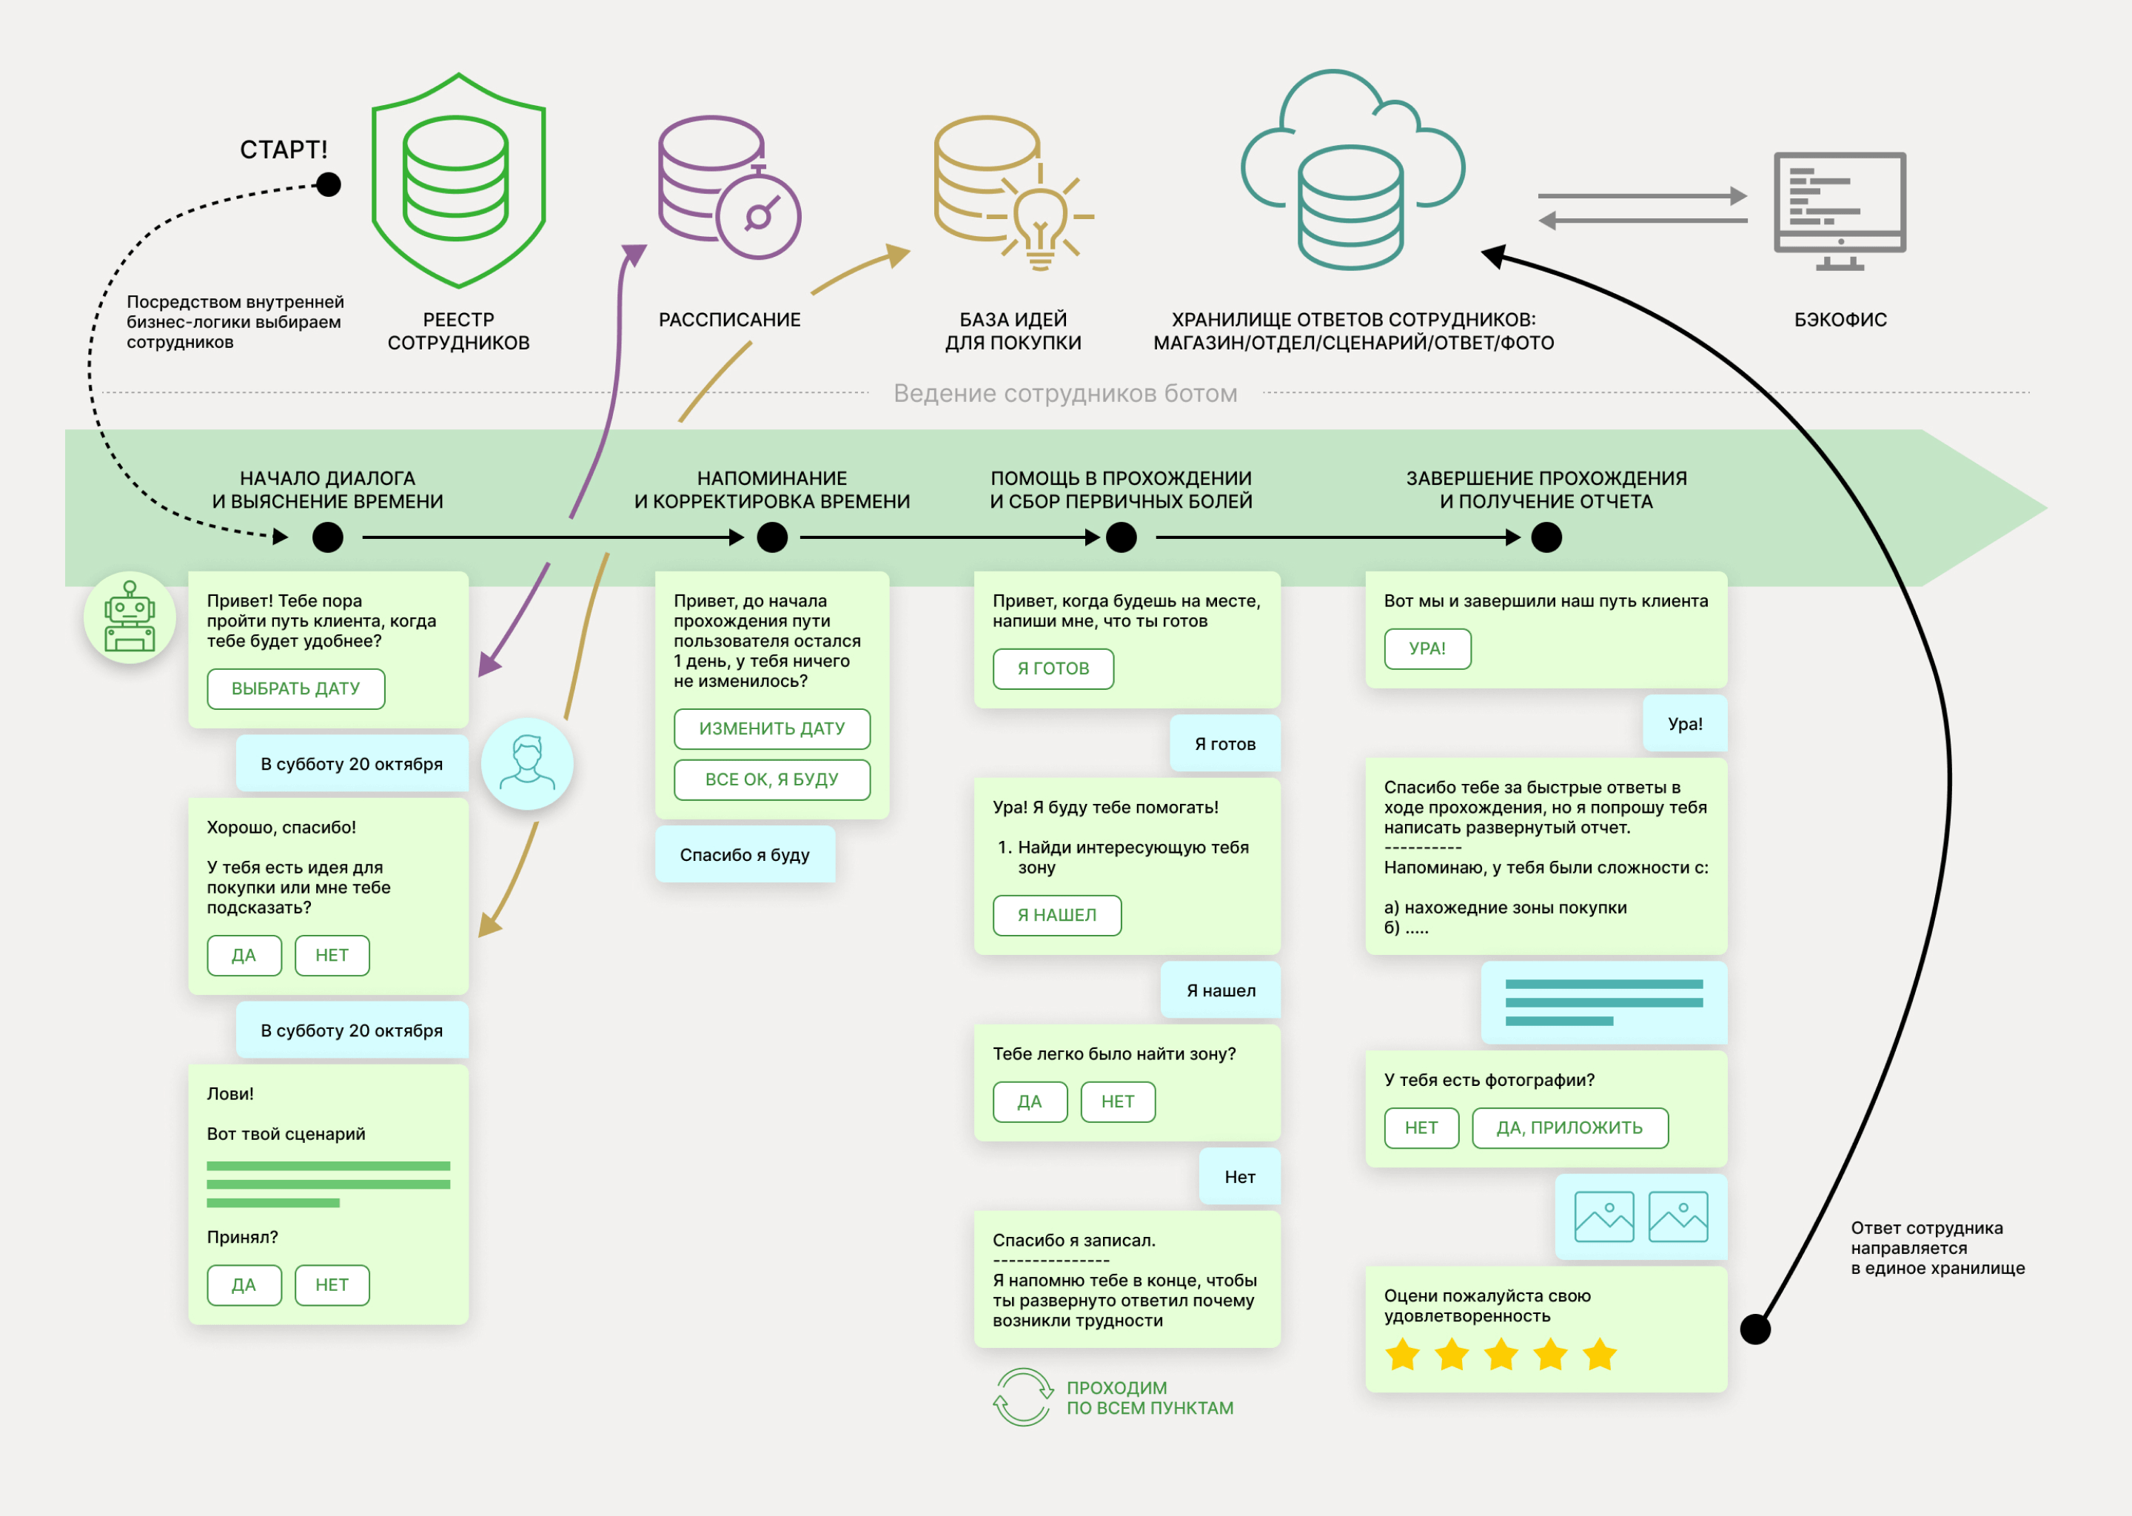Click the Я готов reply bubble

(1224, 744)
